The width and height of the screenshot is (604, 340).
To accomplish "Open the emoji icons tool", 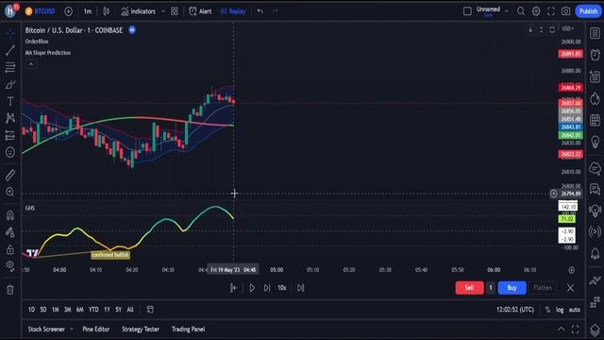I will (10, 152).
